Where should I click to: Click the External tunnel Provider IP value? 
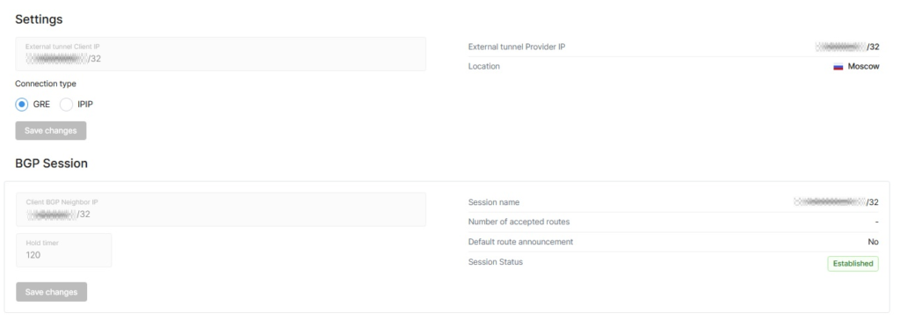(x=847, y=47)
